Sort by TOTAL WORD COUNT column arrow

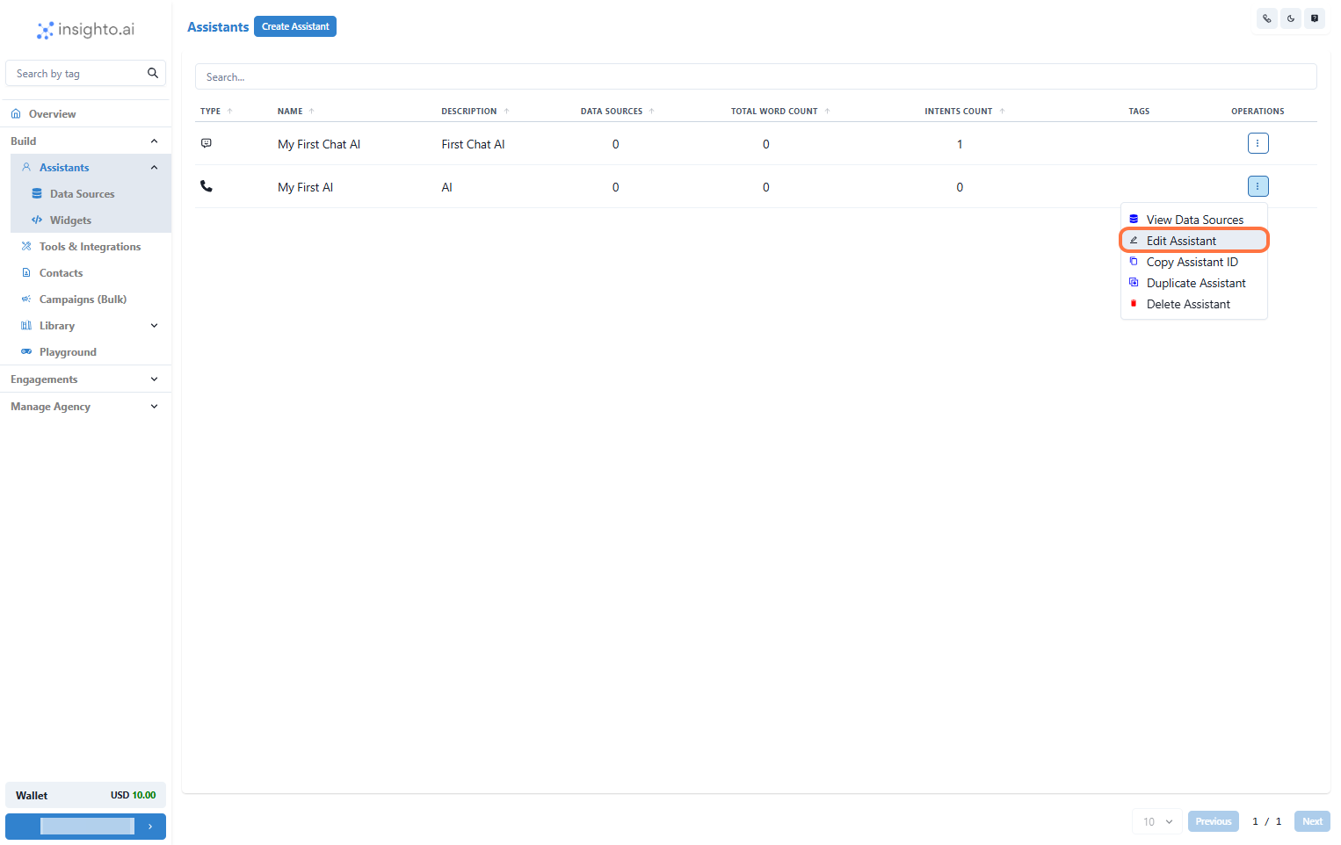(x=828, y=111)
